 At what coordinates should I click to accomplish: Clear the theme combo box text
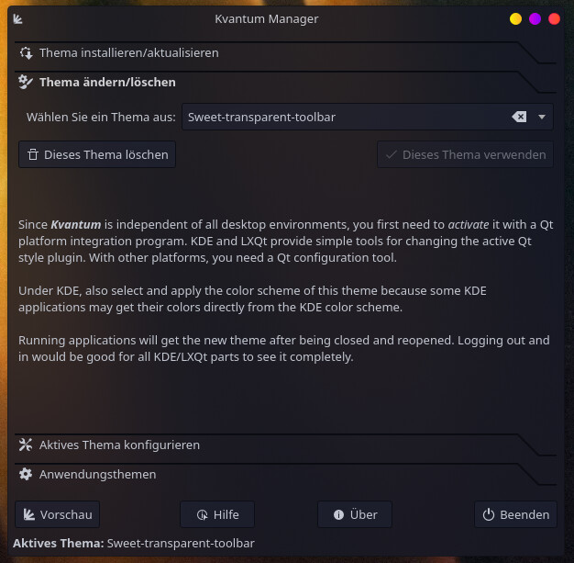click(x=519, y=117)
